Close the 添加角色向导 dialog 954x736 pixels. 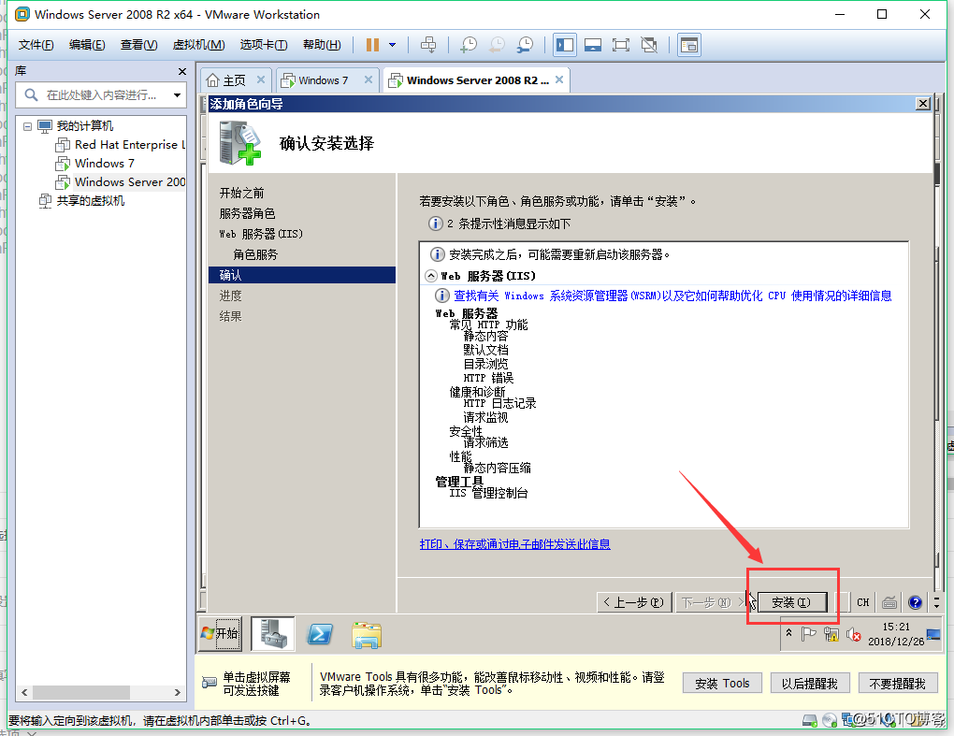click(x=923, y=104)
